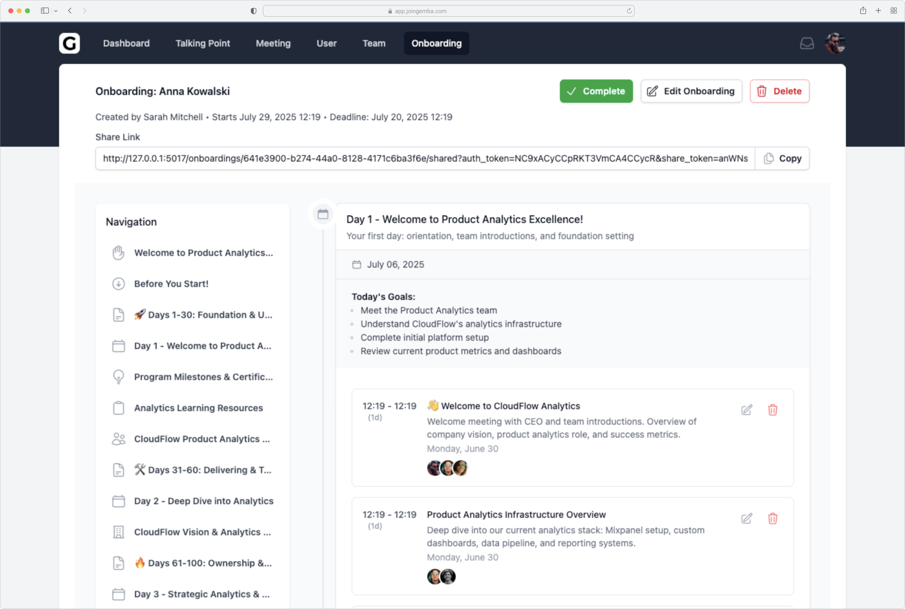Click the Safari share icon

pos(863,11)
